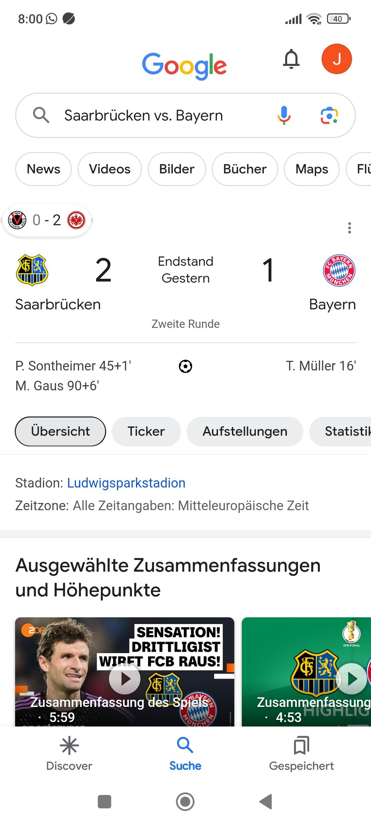Open the Ludwigsparkstadion link
The image size is (371, 824).
click(126, 483)
